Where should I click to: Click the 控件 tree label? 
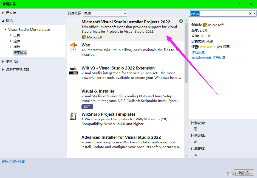click(x=16, y=41)
